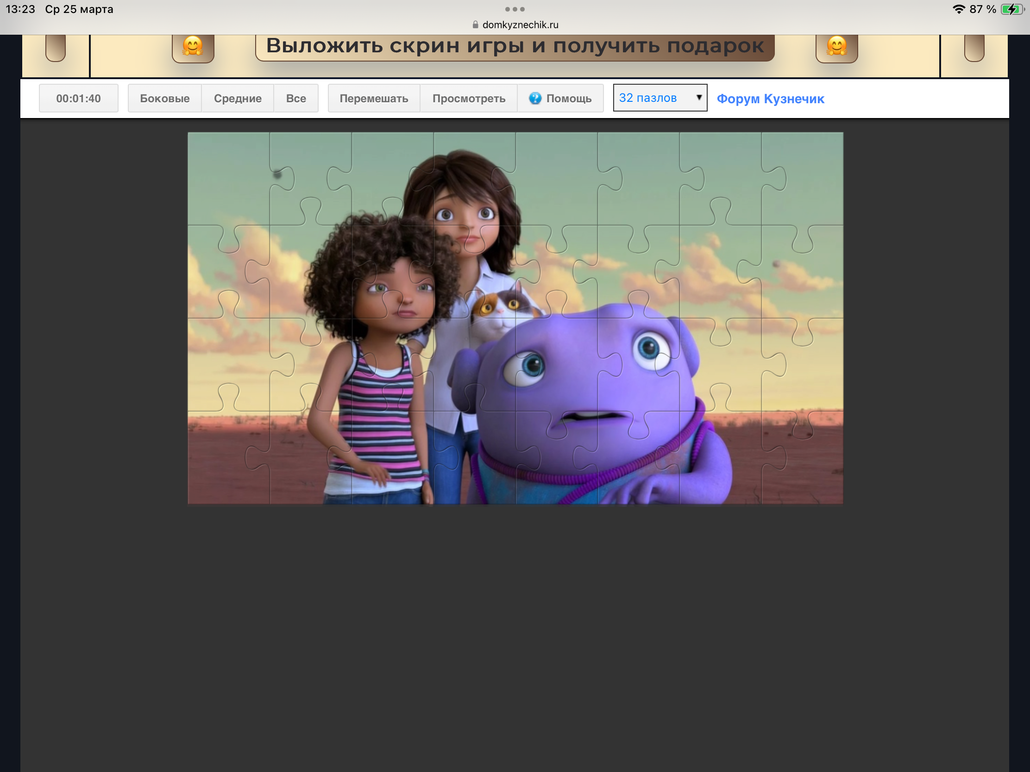Click the right scroll handle on banner
Screen dimensions: 1030x772
coord(973,48)
